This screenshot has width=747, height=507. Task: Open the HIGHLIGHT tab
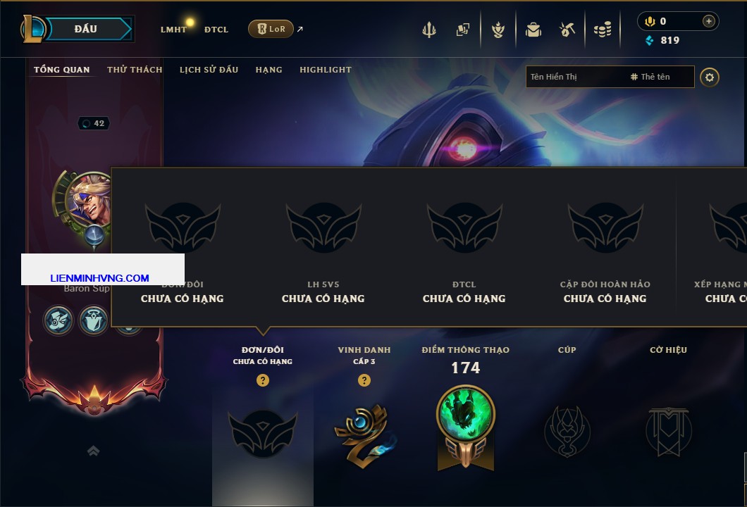click(x=326, y=70)
